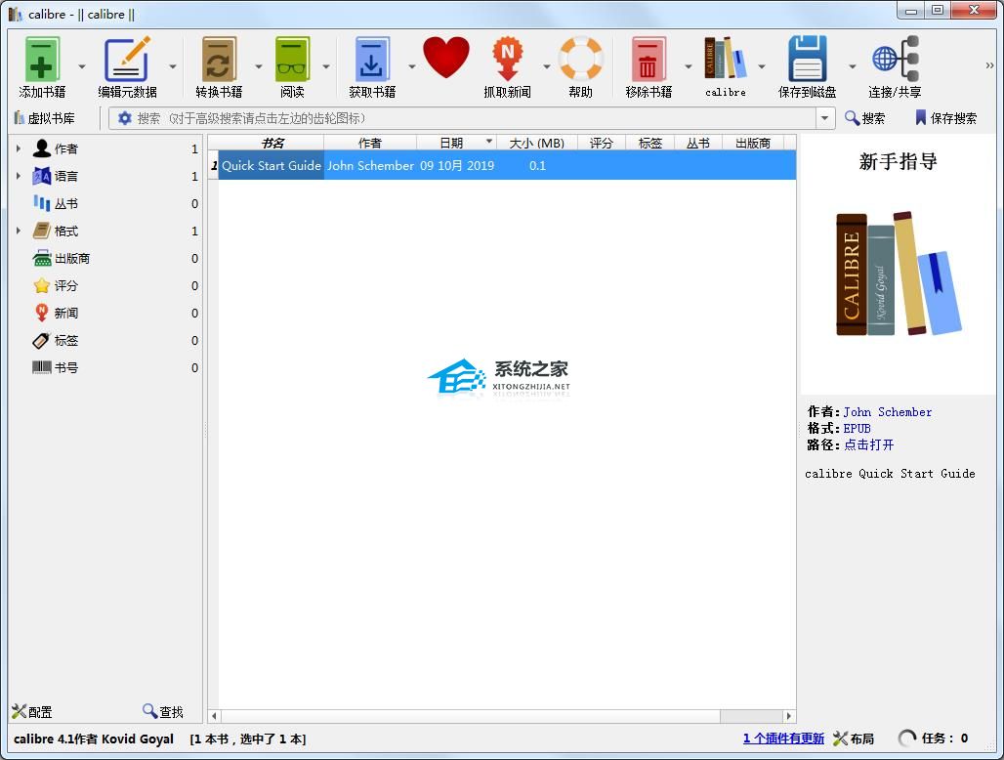Open dropdown arrow next to calibre library

pyautogui.click(x=762, y=66)
